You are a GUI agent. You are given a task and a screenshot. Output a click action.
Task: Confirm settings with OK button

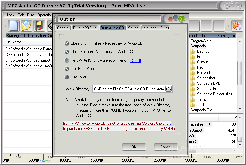click(x=134, y=147)
